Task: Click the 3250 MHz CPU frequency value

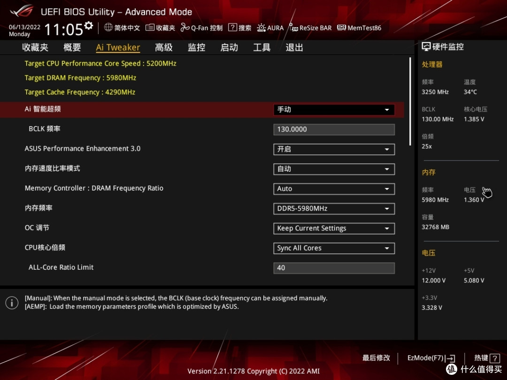Action: (x=435, y=92)
